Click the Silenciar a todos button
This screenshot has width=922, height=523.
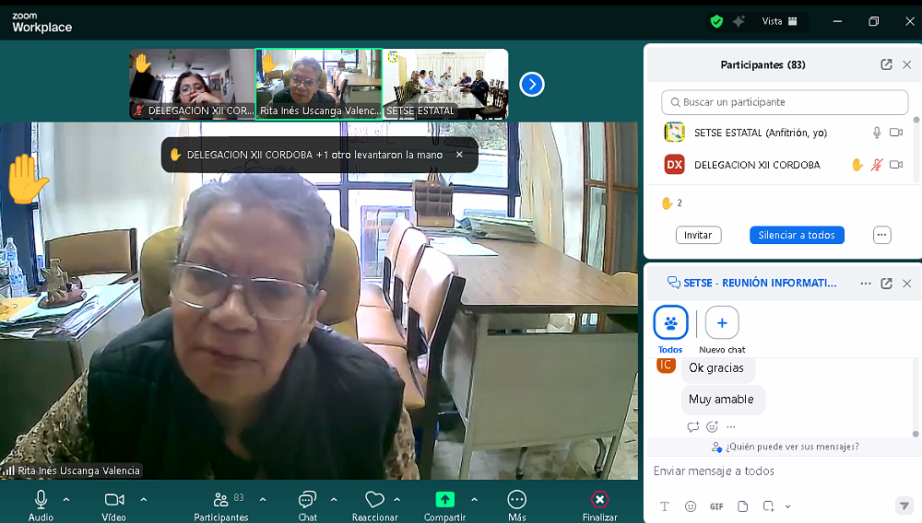[797, 235]
